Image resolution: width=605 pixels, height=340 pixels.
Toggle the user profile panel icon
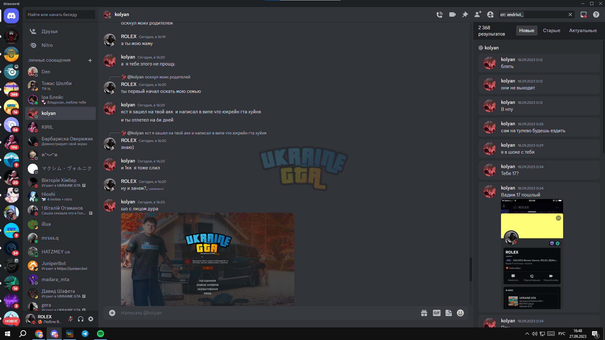coord(490,14)
